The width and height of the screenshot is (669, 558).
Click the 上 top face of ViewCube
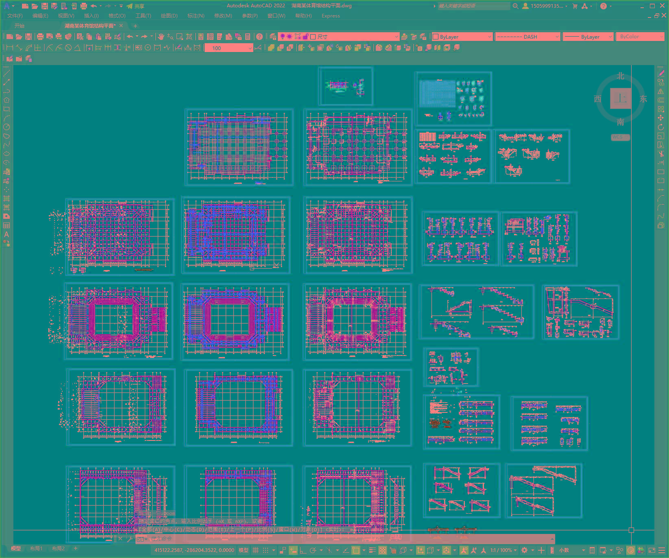(621, 98)
